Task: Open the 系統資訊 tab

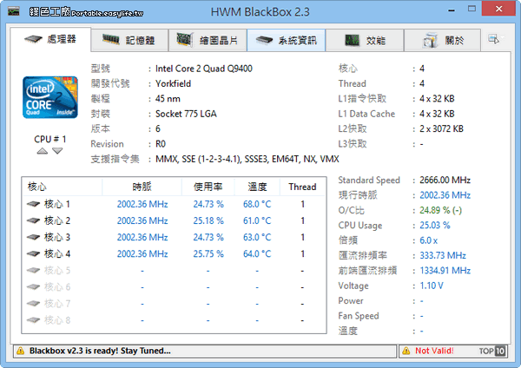Action: point(286,41)
